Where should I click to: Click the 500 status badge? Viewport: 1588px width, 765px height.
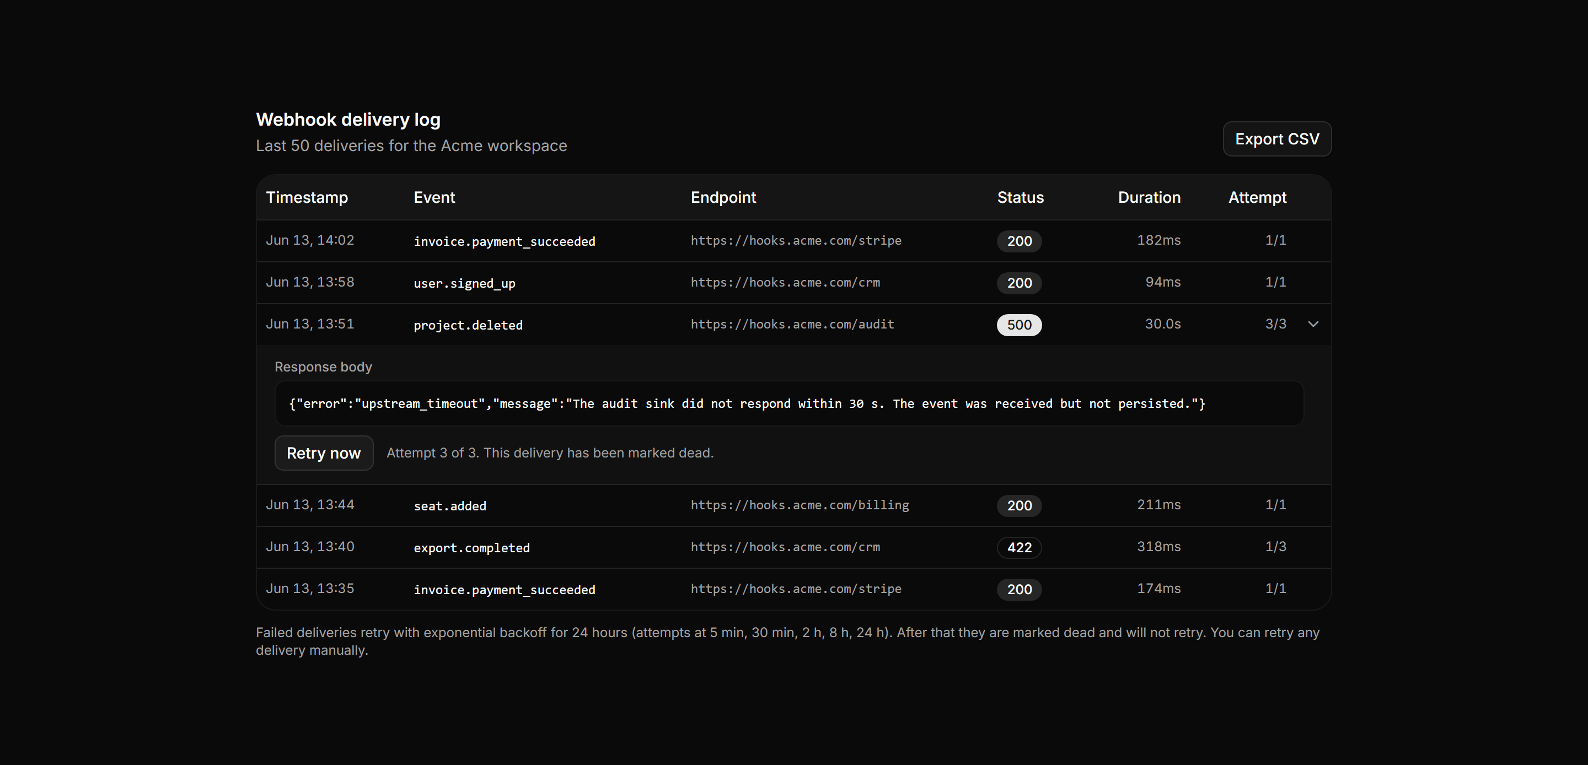click(x=1019, y=325)
